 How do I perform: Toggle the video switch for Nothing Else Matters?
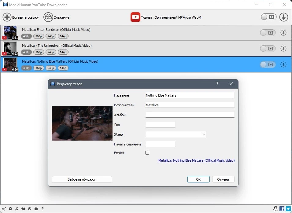coord(268,64)
